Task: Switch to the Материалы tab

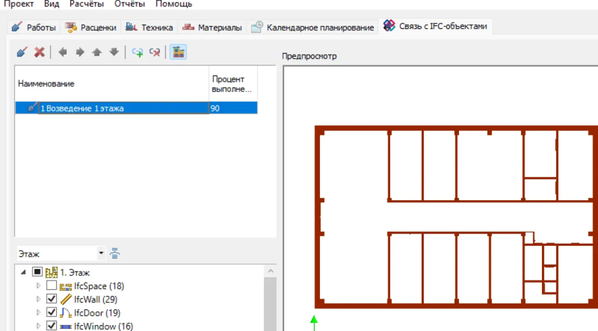Action: point(212,27)
